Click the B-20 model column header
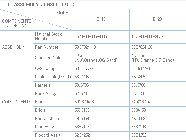The width and height of the screenshot is (186, 140). click(157, 19)
